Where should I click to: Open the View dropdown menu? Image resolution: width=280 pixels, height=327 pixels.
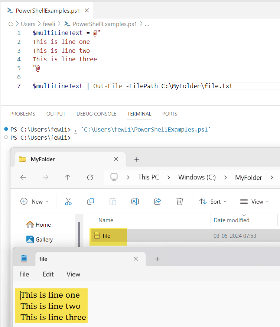tap(254, 201)
